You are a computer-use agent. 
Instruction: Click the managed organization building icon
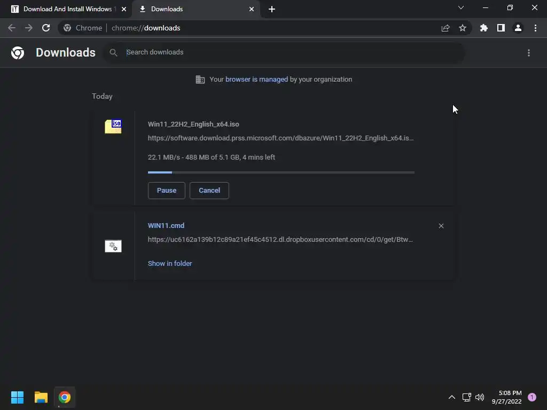point(200,80)
